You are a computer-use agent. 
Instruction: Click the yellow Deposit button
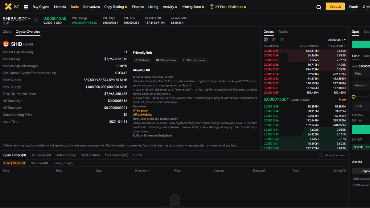click(x=335, y=6)
